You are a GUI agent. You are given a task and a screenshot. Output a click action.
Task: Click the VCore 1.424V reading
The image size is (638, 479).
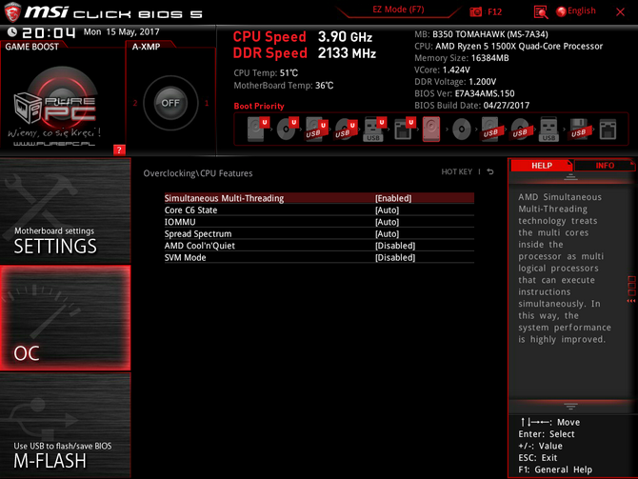coord(442,70)
